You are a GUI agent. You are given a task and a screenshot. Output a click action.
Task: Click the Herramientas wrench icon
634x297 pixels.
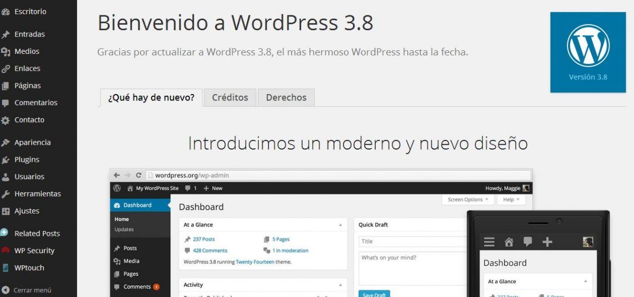coord(5,194)
